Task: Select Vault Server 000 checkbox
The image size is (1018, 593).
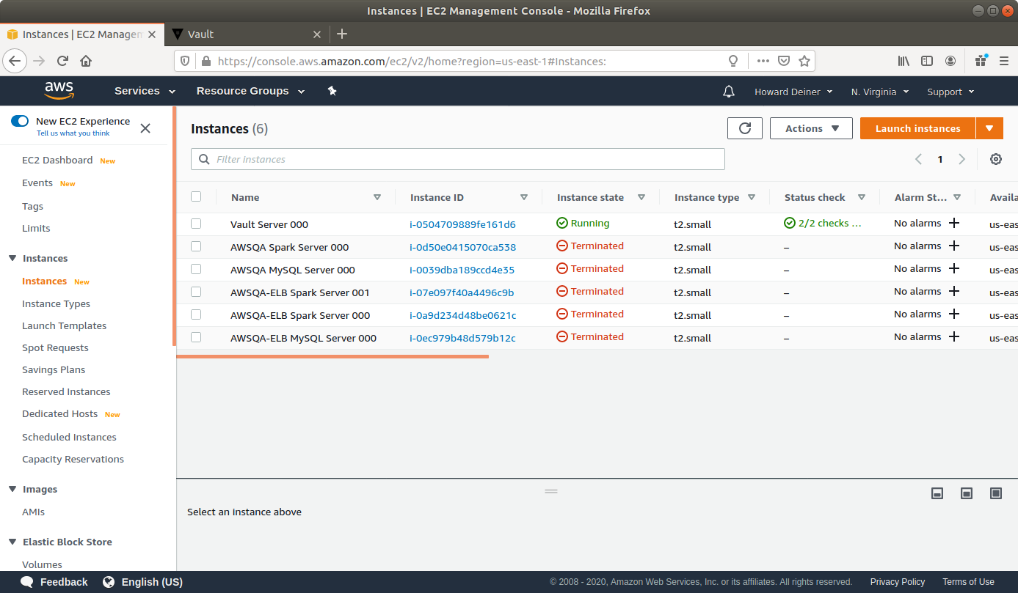Action: [196, 224]
